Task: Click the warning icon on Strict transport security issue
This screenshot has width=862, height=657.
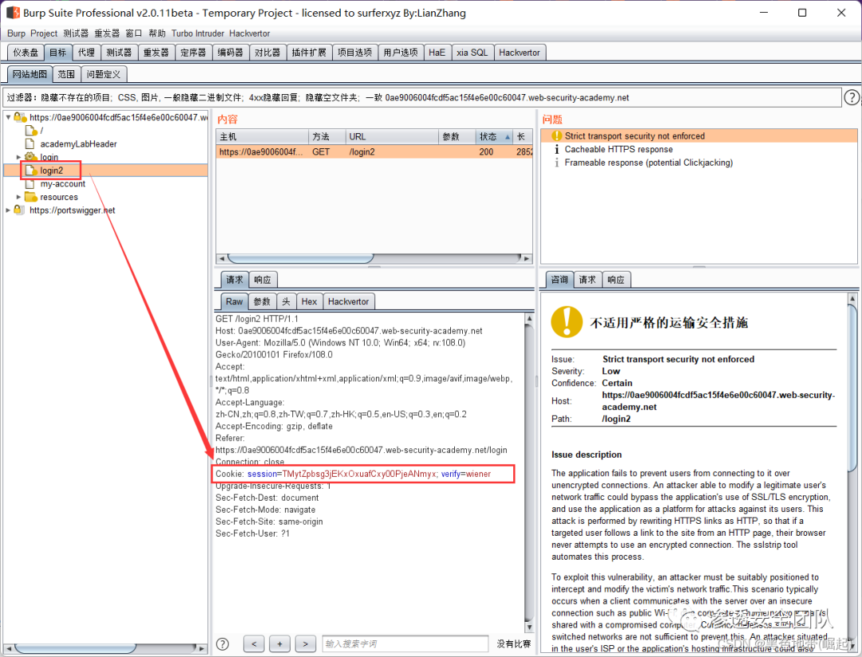Action: (x=557, y=136)
